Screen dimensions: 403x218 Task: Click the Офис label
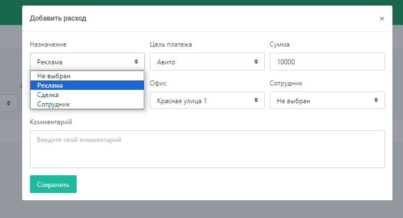(158, 83)
